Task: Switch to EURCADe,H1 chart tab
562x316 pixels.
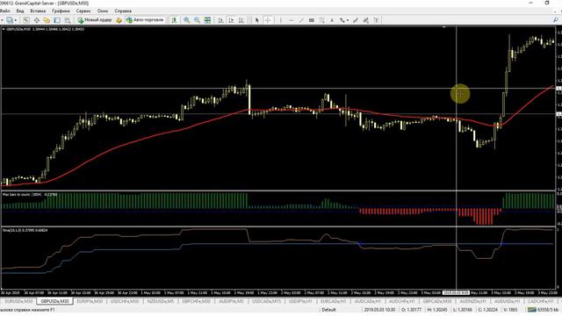Action: pos(334,301)
